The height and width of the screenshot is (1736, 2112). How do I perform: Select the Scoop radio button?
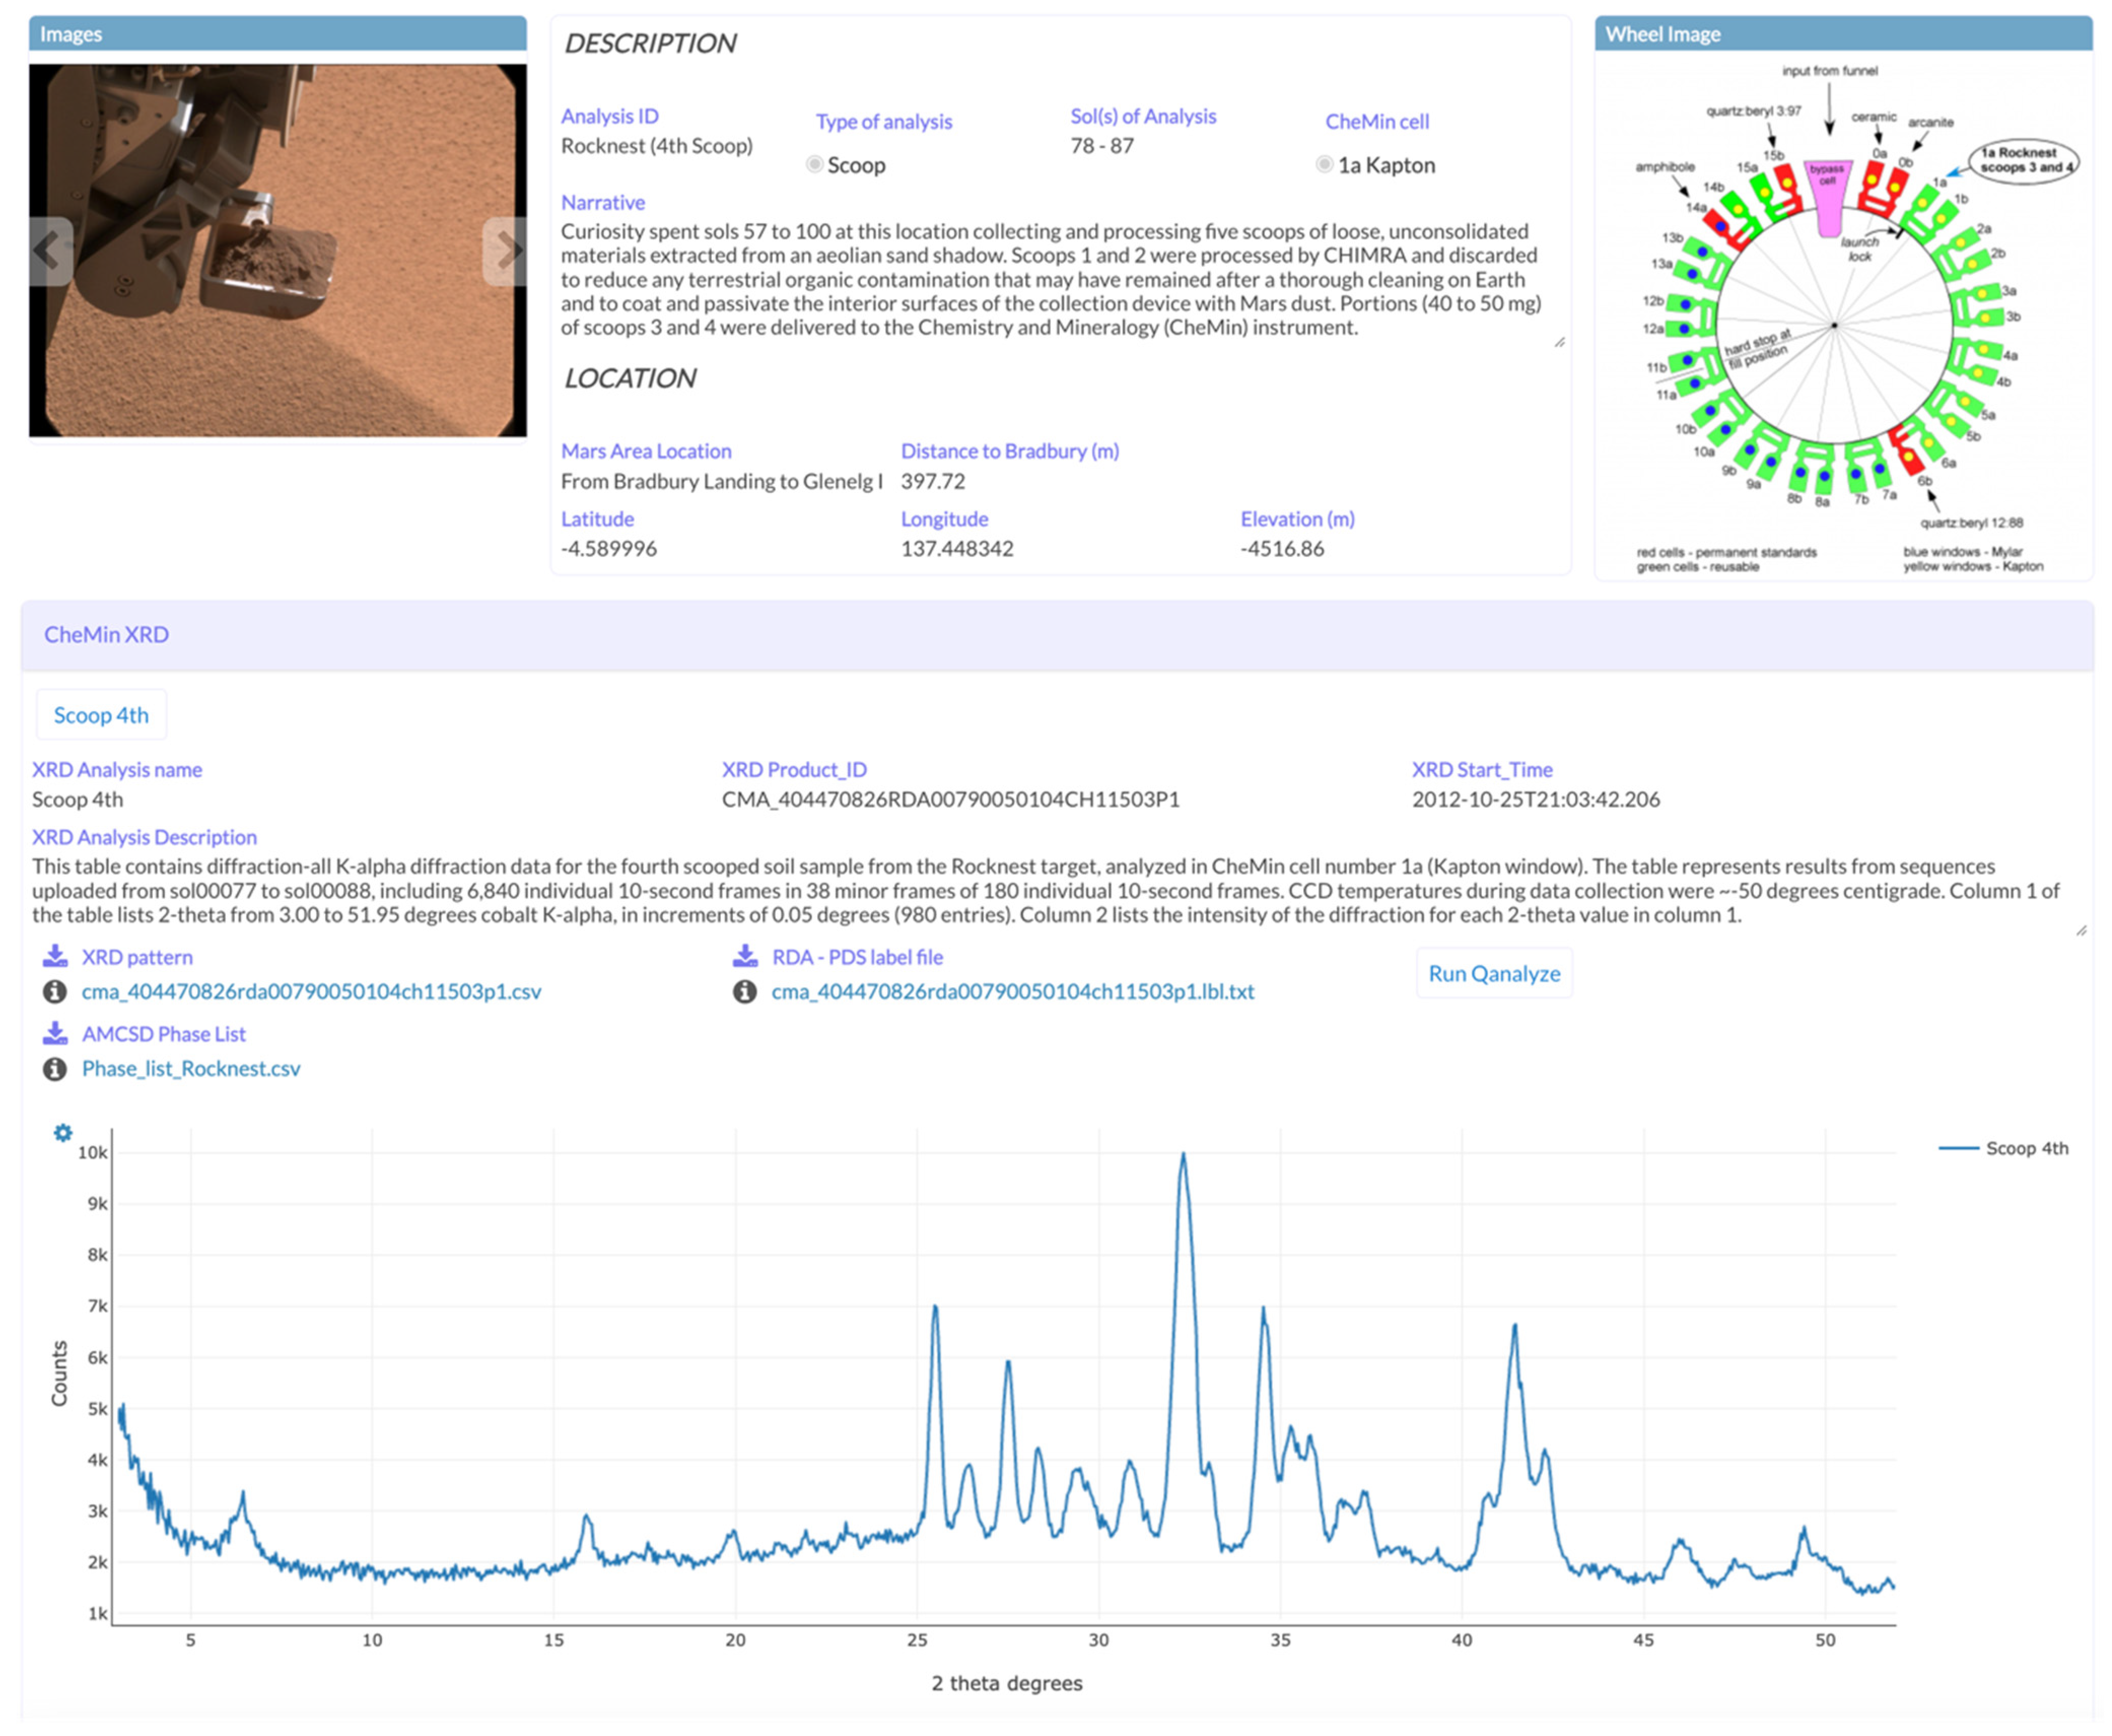(x=815, y=165)
